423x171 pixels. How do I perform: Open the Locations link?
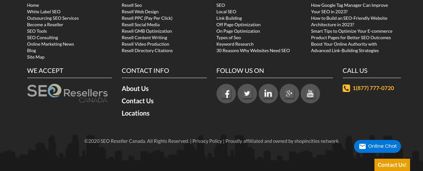tap(135, 113)
